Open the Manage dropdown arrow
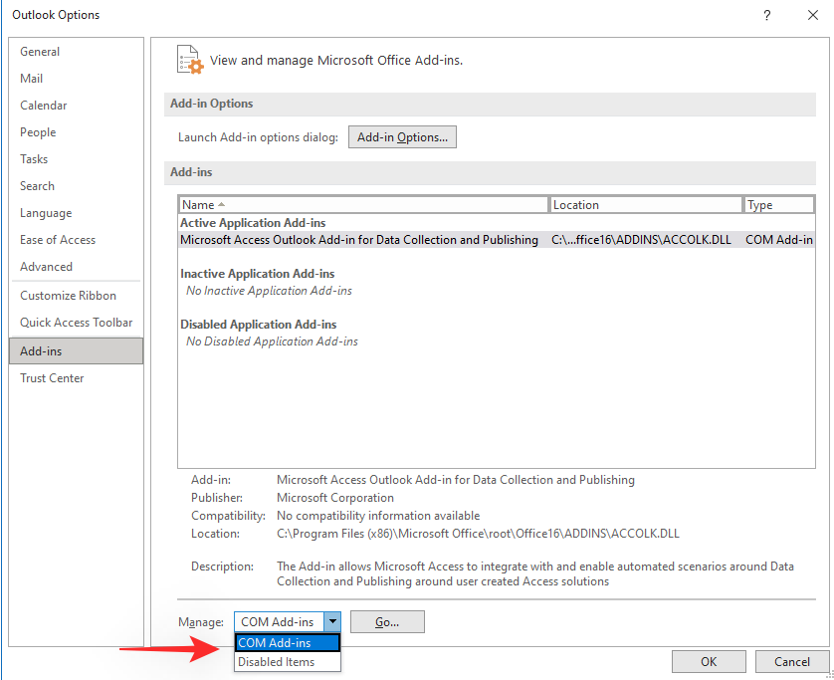This screenshot has width=834, height=680. [332, 622]
